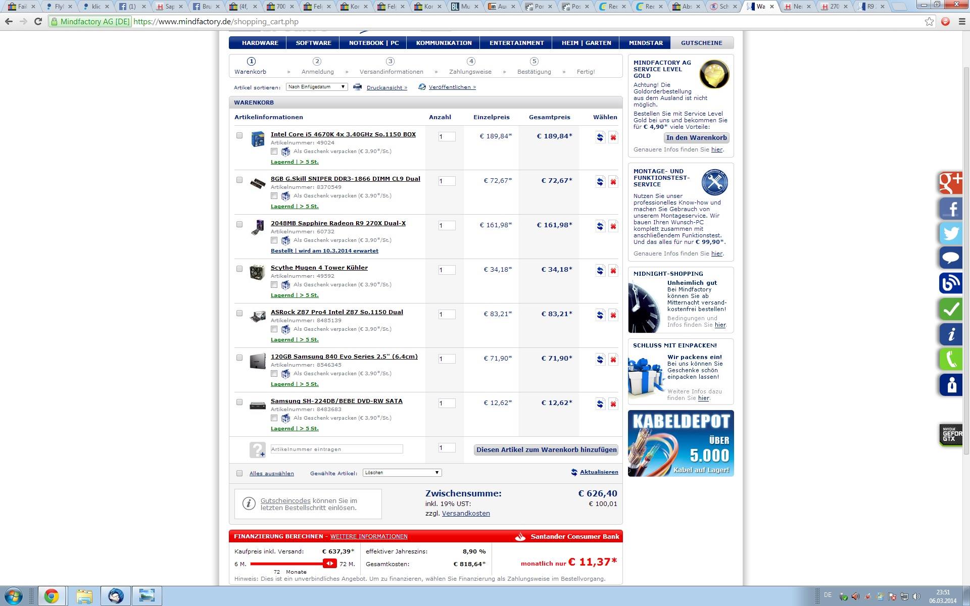This screenshot has height=606, width=970.
Task: Open the info 'i' sidebar button
Action: point(951,334)
